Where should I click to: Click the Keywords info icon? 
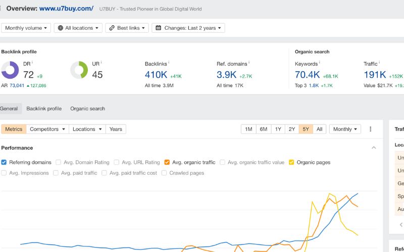coord(320,62)
